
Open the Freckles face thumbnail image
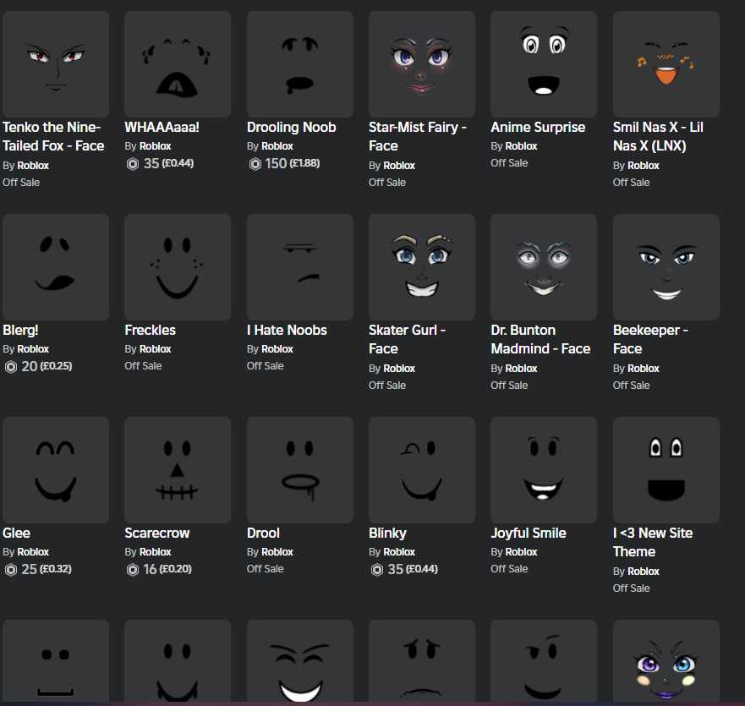[x=178, y=267]
